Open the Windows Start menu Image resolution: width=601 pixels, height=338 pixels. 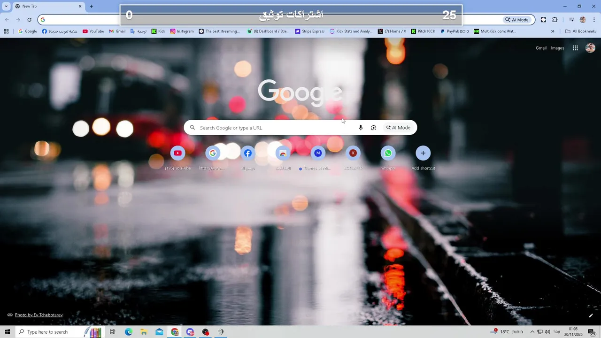7,332
